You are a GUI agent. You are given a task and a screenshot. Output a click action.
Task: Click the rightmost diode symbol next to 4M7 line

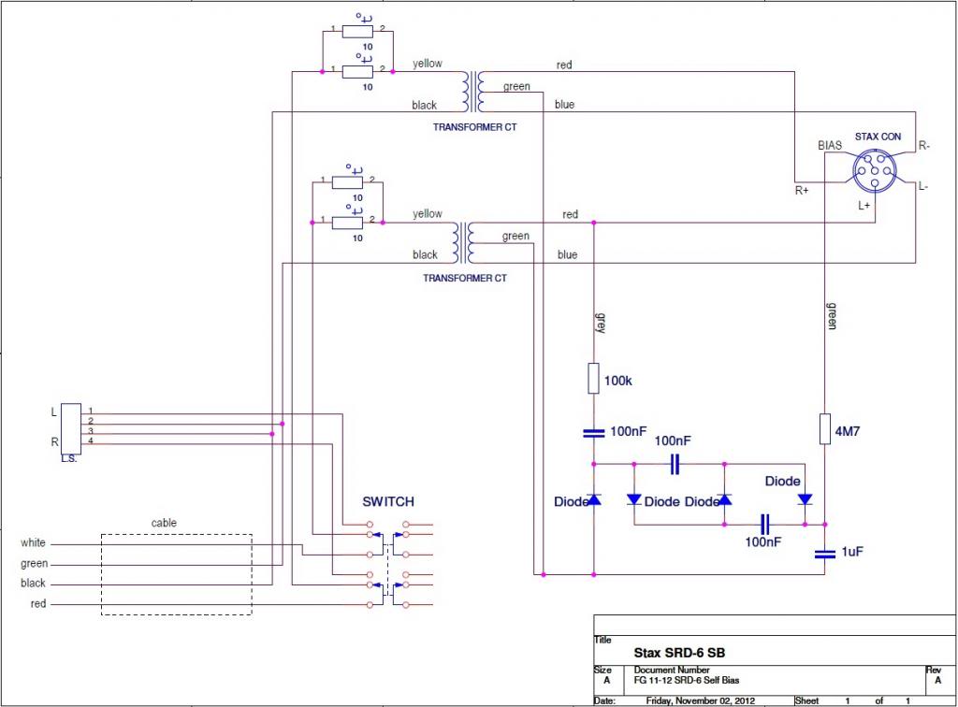pyautogui.click(x=806, y=499)
